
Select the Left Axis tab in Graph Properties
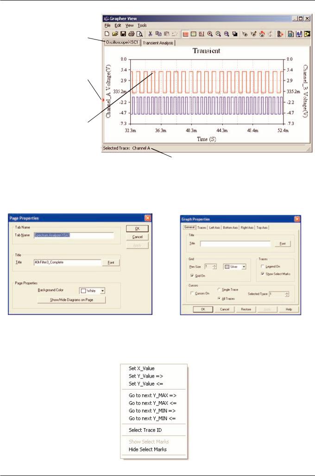point(214,228)
